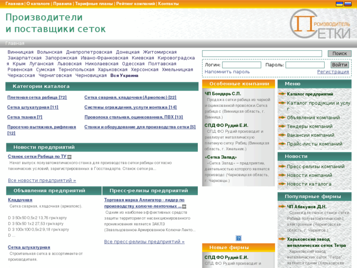Open СПД ФО Рудий Е.И. in Особенные компании
357x268 pixels.
pyautogui.click(x=226, y=125)
